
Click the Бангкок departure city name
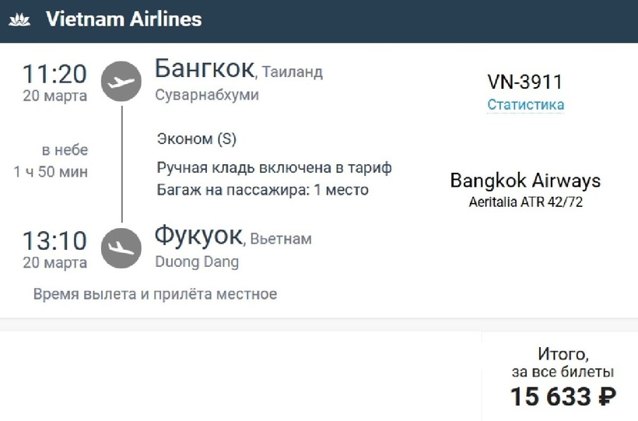click(205, 68)
